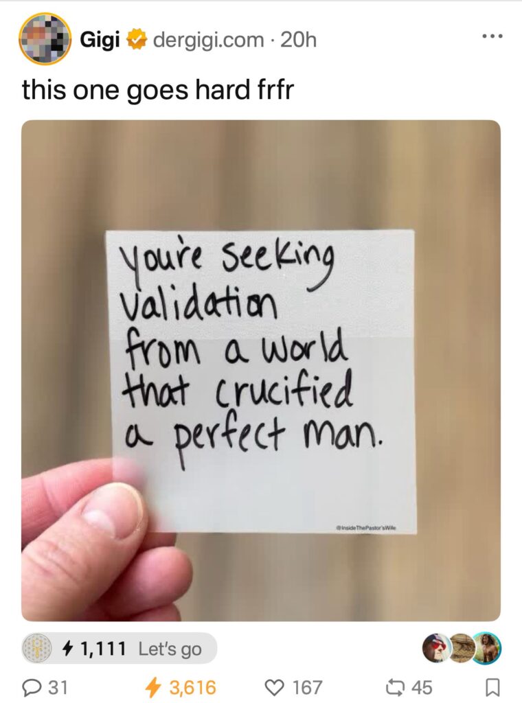
Task: Open the sticky note image full view
Action: [261, 370]
